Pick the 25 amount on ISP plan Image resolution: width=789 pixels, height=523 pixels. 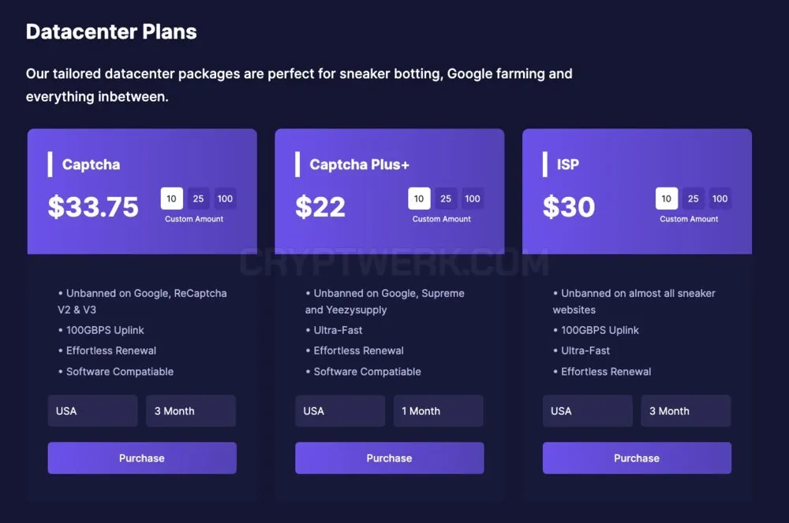click(694, 198)
